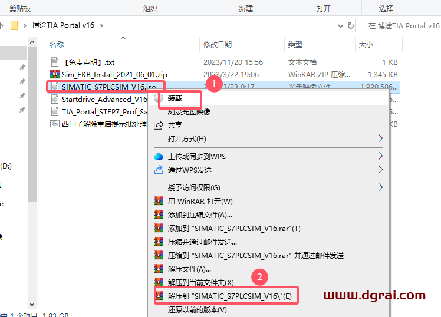Sort by 类型 column header
Image resolution: width=441 pixels, height=317 pixels.
pos(295,44)
